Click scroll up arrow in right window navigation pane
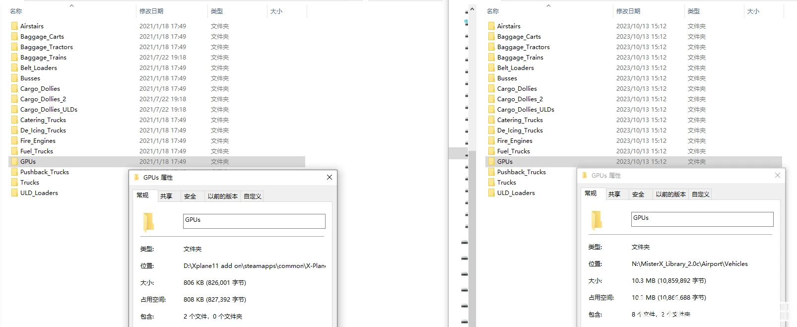The height and width of the screenshot is (327, 797). [472, 9]
